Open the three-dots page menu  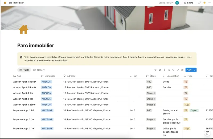point(209,3)
